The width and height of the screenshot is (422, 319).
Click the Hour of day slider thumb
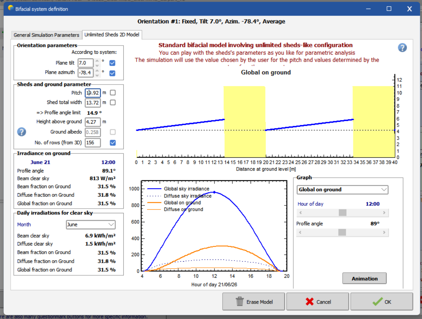click(x=342, y=213)
